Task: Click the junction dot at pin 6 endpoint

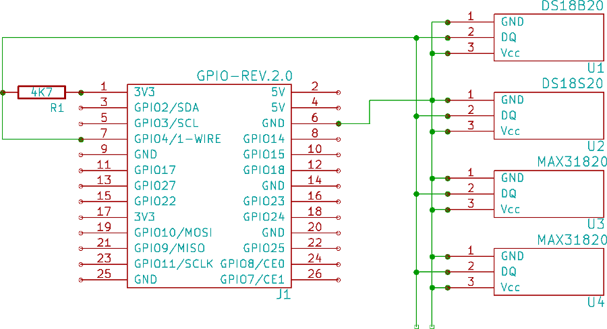Action: tap(339, 124)
